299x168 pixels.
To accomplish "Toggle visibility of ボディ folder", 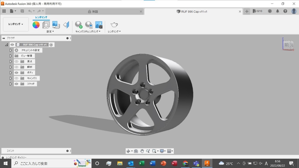I will (16, 73).
